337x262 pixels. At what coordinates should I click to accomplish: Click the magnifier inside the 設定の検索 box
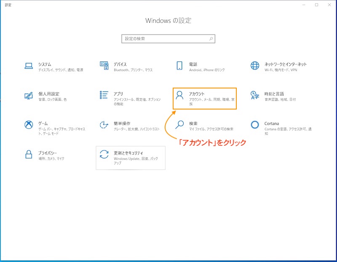(211, 39)
